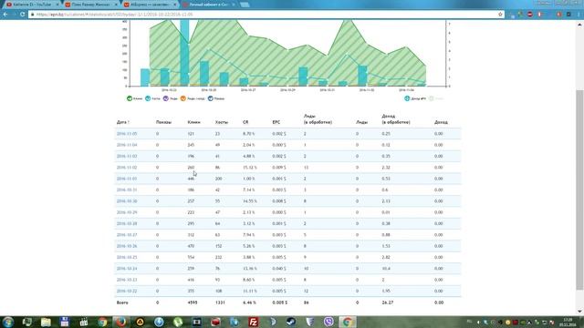Open the 2016-10-22 date link
The image size is (584, 328).
pyautogui.click(x=127, y=291)
